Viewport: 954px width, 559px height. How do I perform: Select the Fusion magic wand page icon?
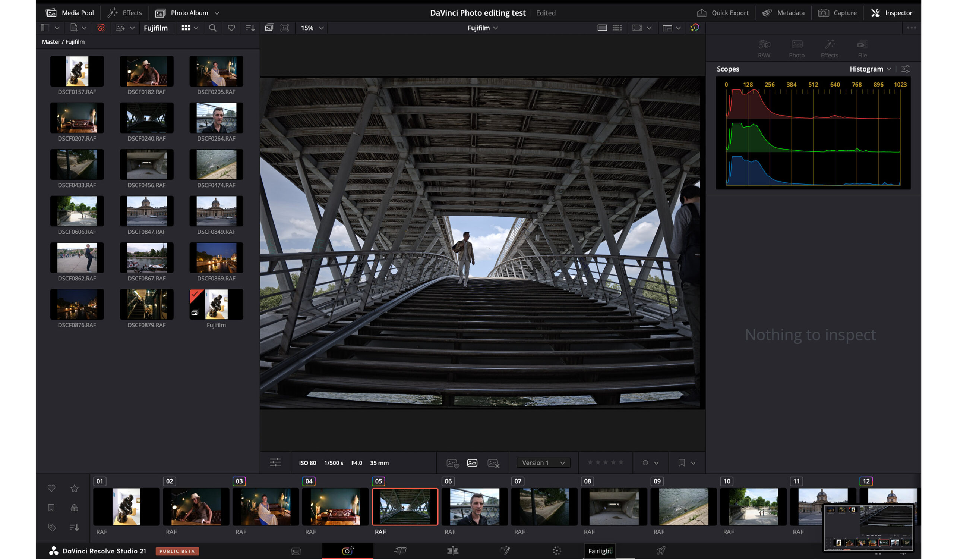(505, 551)
